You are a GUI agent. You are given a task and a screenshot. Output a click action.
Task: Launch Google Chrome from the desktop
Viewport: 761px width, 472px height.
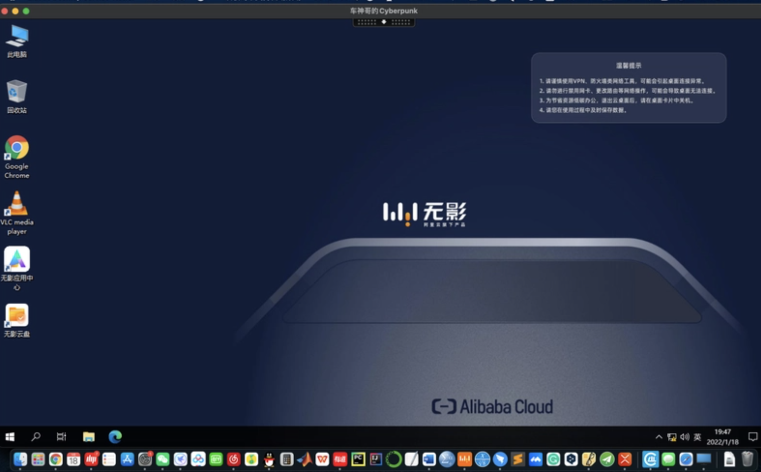click(x=17, y=157)
